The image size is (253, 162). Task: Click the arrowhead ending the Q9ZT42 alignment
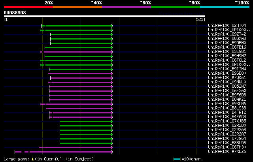[112, 34]
